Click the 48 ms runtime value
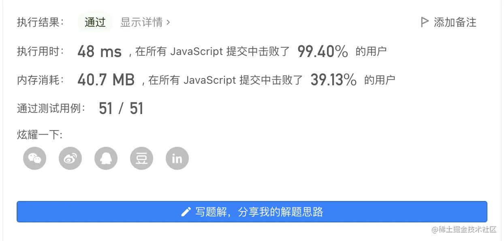Image resolution: width=504 pixels, height=241 pixels. 99,52
